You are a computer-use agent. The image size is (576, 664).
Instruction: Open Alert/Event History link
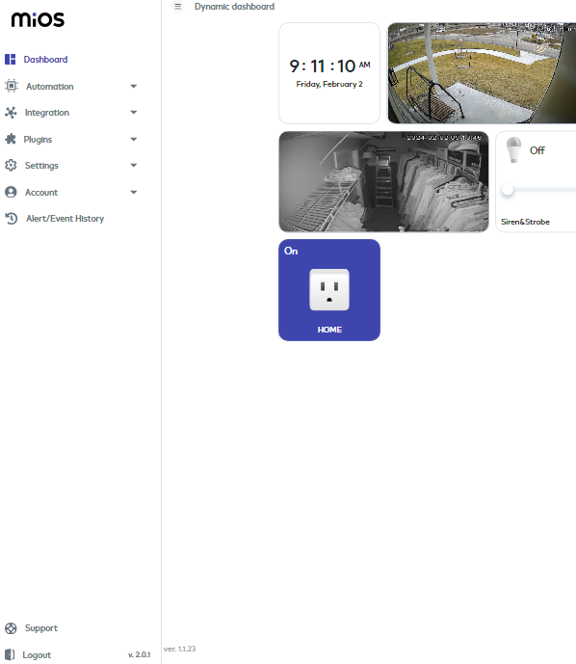click(x=65, y=219)
